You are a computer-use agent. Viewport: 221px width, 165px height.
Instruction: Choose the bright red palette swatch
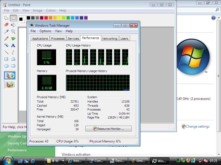tap(46, 18)
